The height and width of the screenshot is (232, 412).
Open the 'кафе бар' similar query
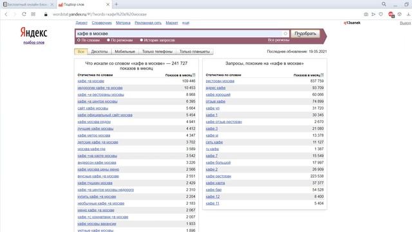click(214, 190)
